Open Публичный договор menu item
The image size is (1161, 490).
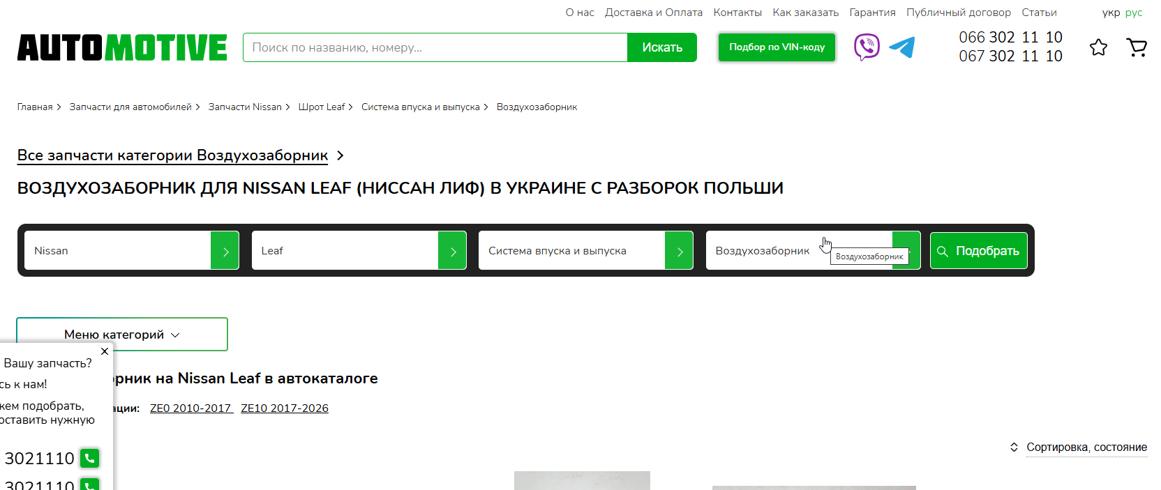959,13
